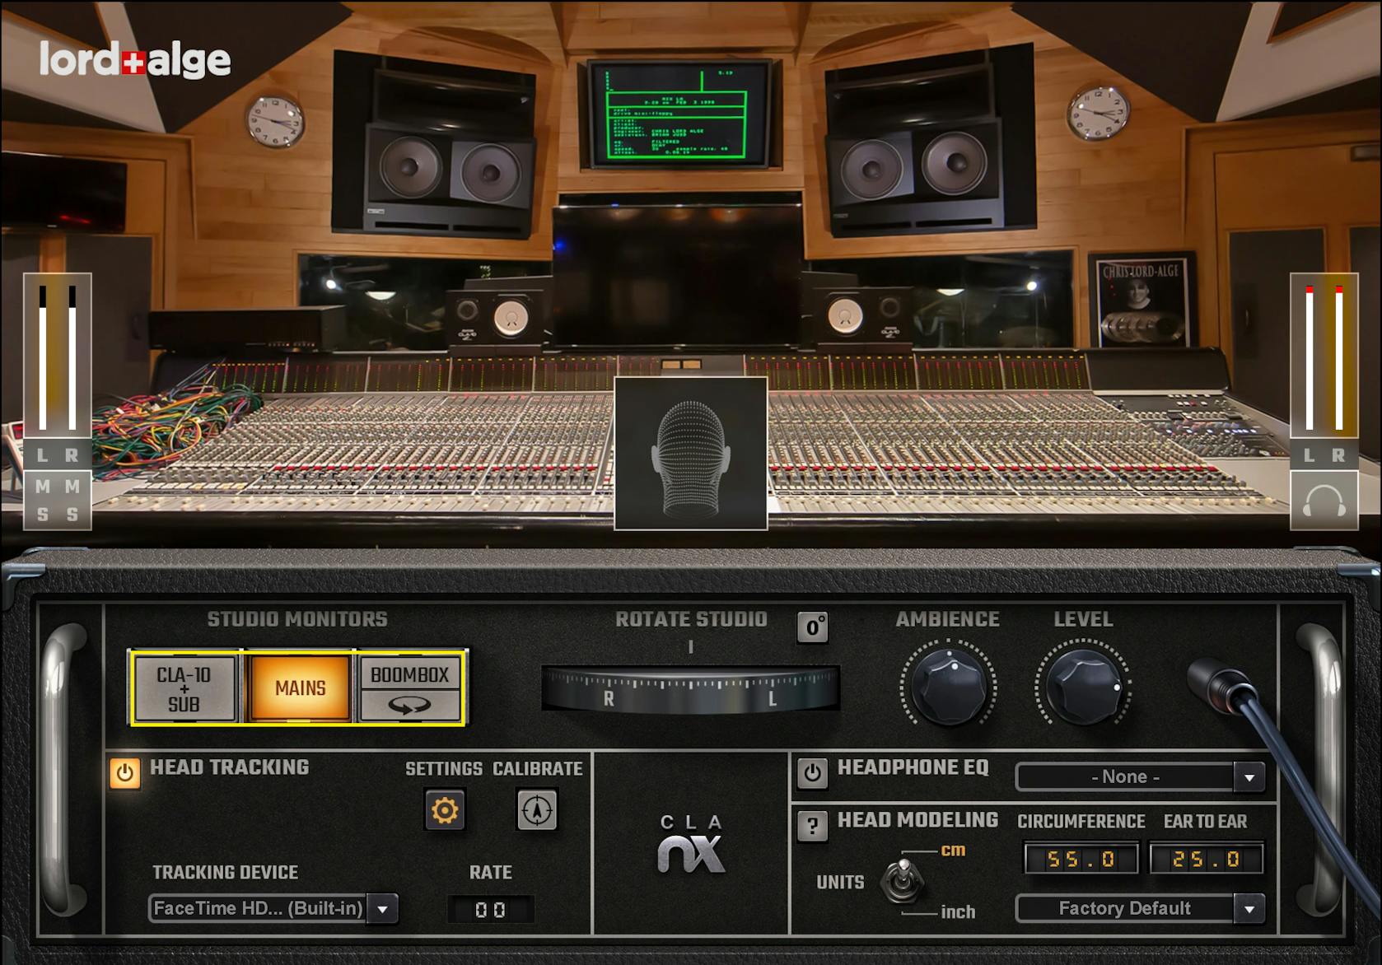Image resolution: width=1382 pixels, height=965 pixels.
Task: Select the BOOMBOX monitor option
Action: [x=409, y=675]
